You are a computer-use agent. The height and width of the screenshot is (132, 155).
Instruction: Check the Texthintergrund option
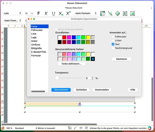[113, 48]
